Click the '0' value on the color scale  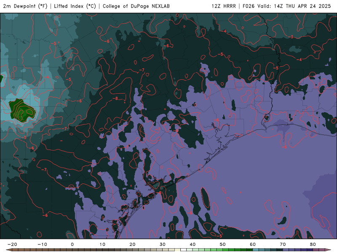pos(72,244)
